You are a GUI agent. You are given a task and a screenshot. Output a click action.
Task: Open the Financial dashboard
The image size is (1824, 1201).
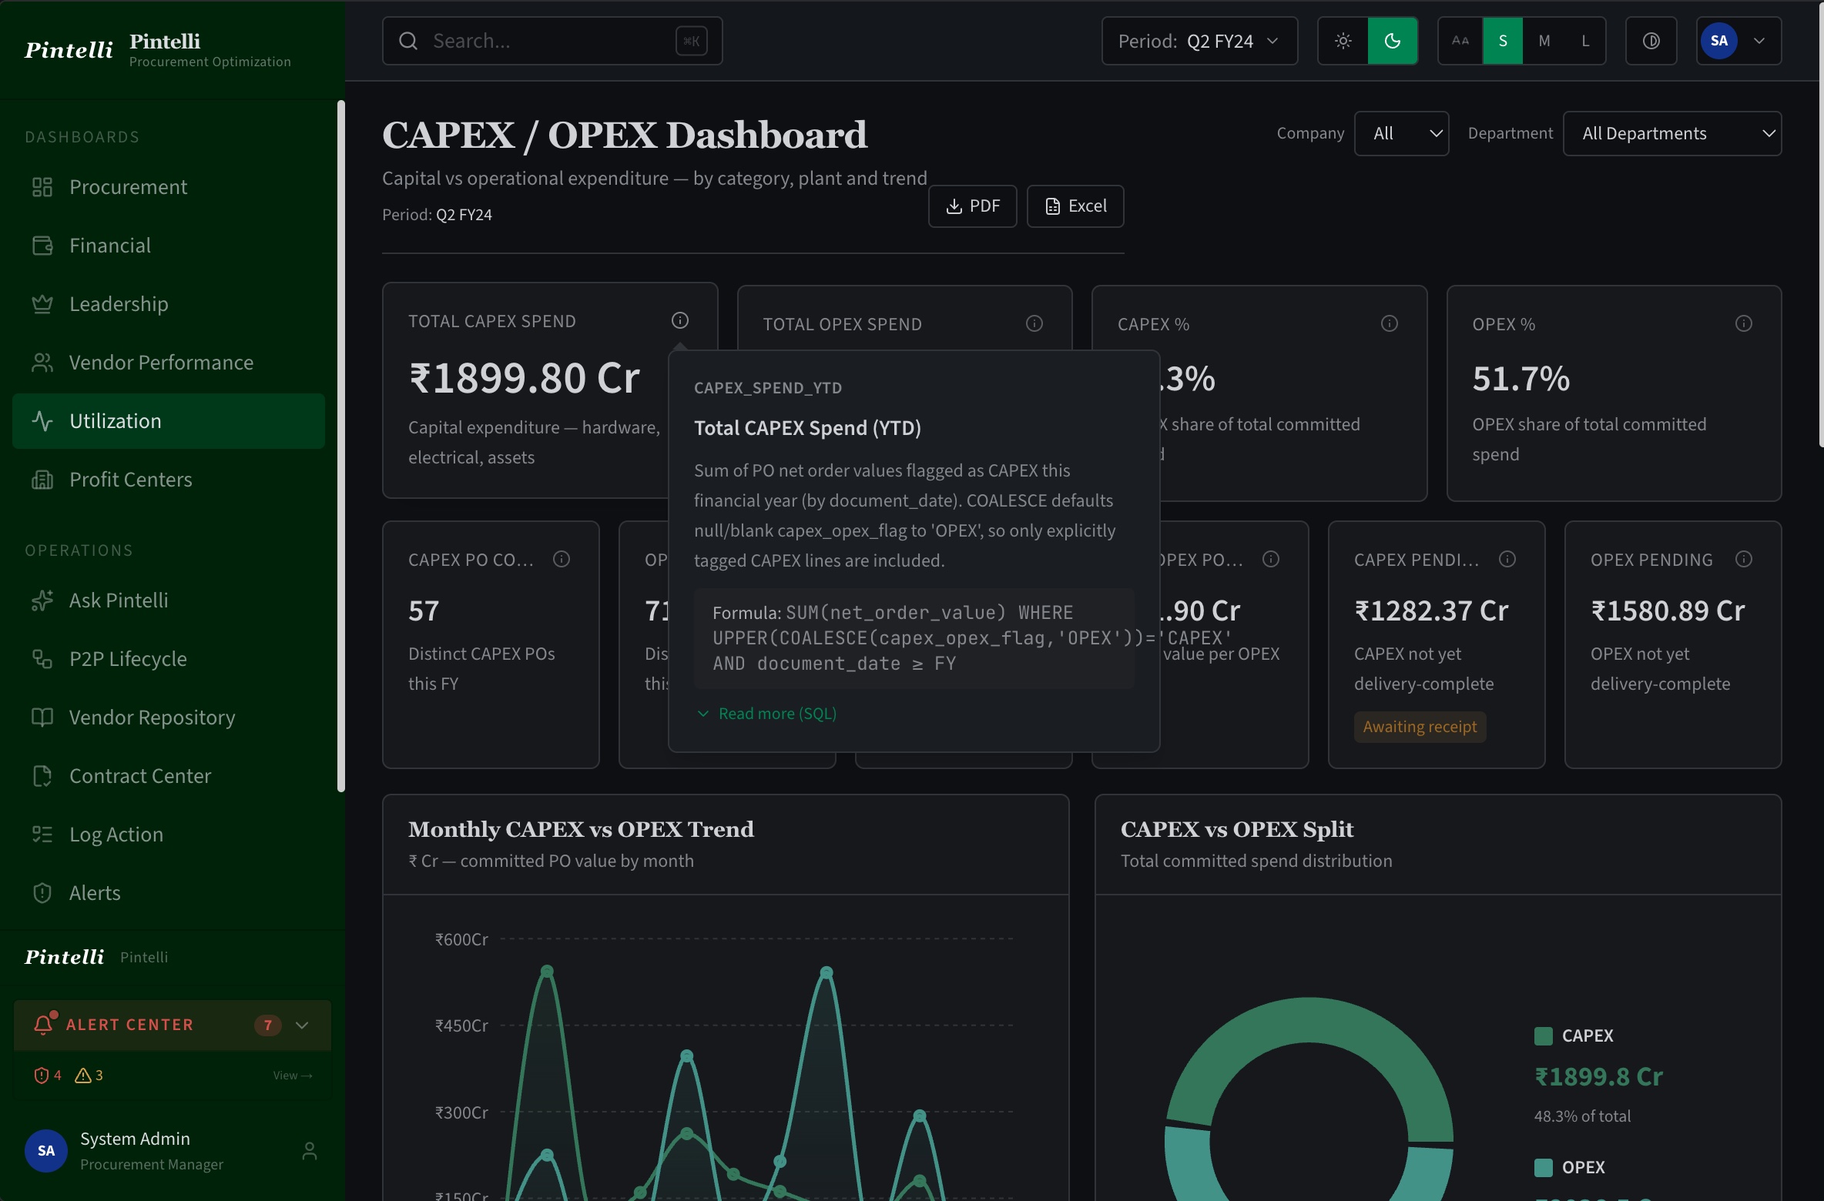tap(169, 246)
